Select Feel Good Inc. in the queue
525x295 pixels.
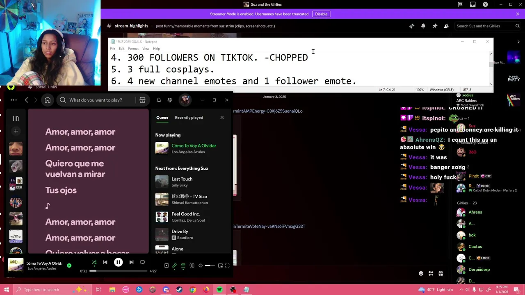click(190, 217)
